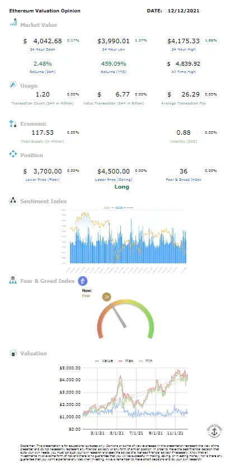
Task: Click the 11/1/21 axis label on Valuation chart
Action: [176, 433]
